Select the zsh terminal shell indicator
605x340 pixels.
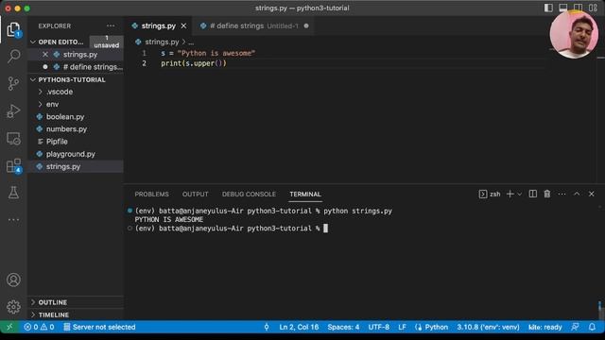pos(490,194)
